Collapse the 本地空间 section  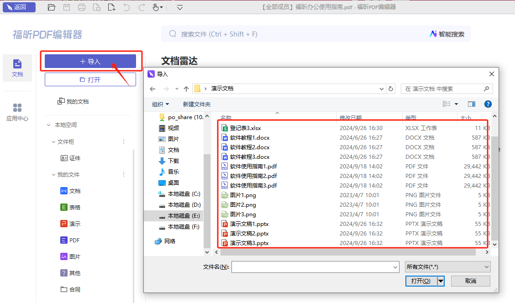[49, 125]
